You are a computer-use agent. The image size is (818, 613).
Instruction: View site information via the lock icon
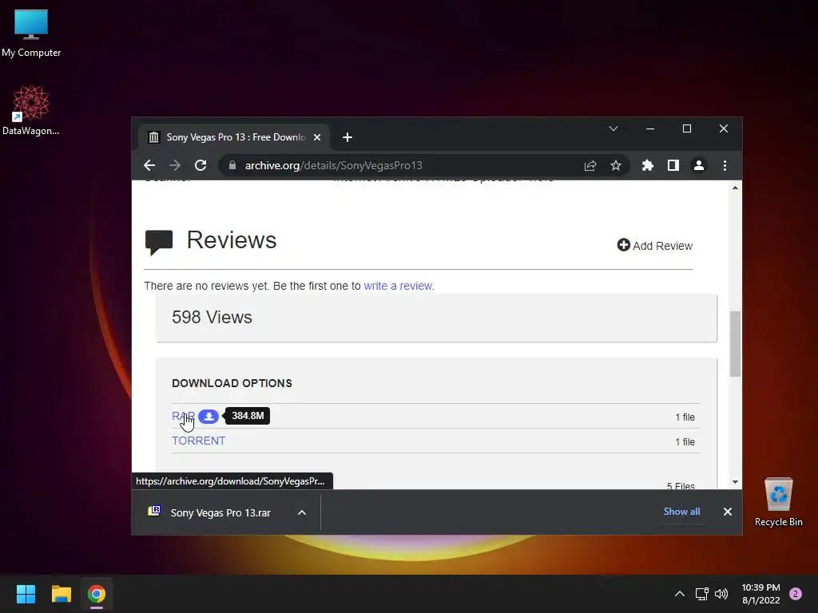coord(232,165)
